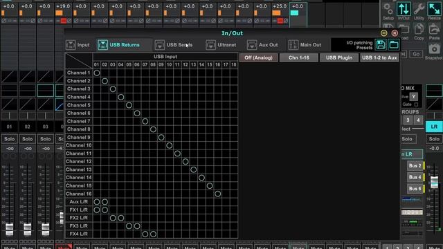Load I/O patching preset folder icon
443x249 pixels.
point(394,44)
